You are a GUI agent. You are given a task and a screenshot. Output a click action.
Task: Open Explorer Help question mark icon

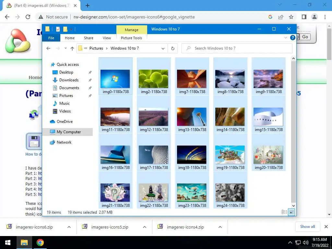point(293,38)
